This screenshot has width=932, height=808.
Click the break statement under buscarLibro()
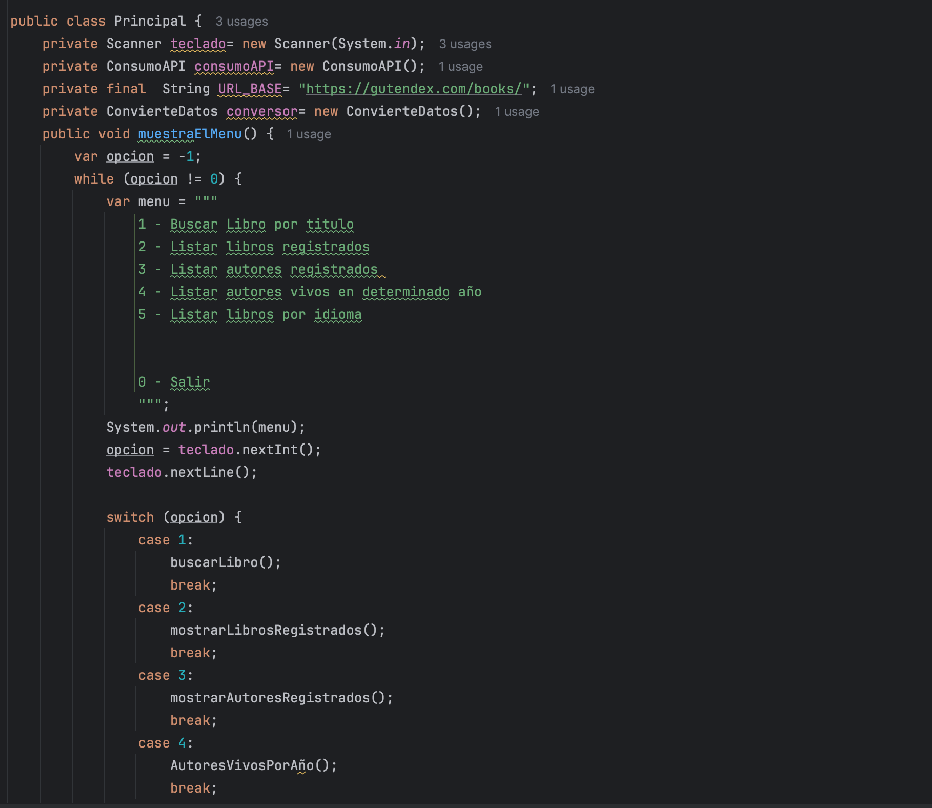pyautogui.click(x=194, y=585)
